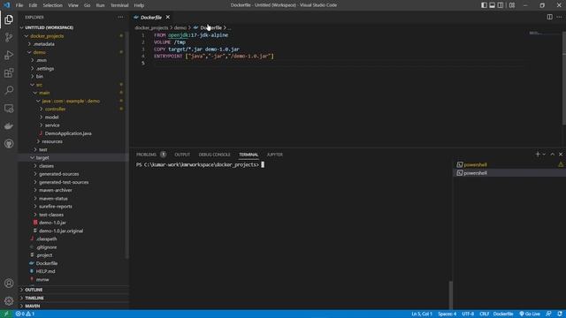The image size is (566, 318).
Task: Expand the controller folder
Action: click(73, 109)
